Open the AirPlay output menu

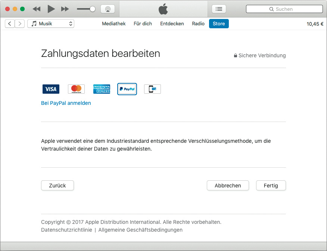click(x=108, y=9)
